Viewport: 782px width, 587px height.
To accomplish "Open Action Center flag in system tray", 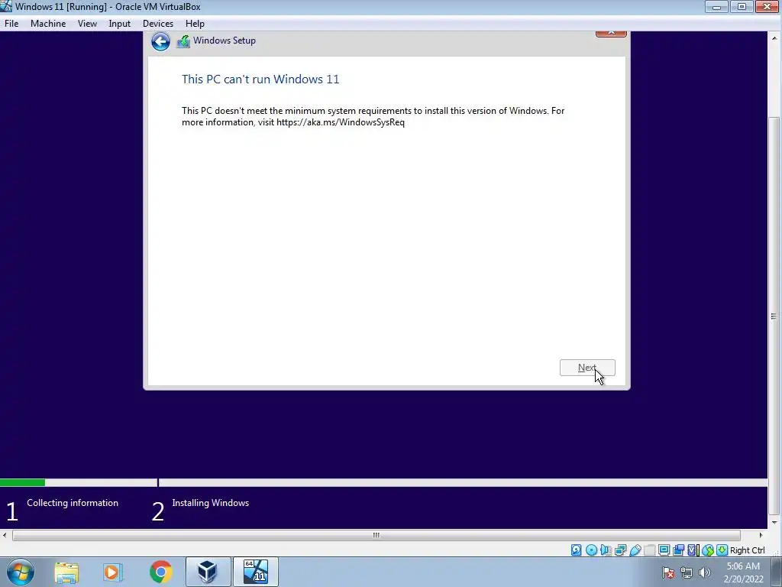I will pos(668,572).
